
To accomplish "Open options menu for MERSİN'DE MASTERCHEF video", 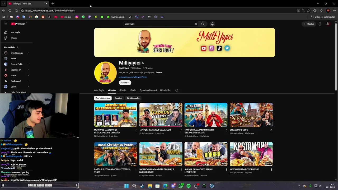I will coord(136,130).
